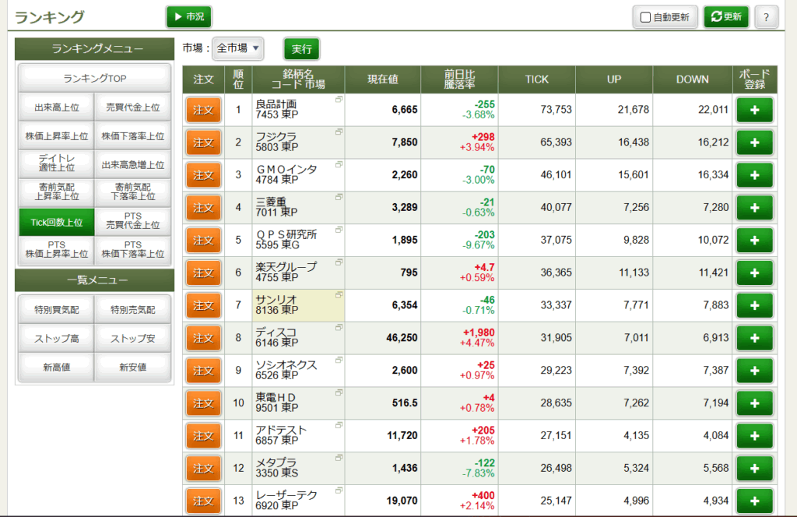
Task: Open 良品計画 popup window icon
Action: click(339, 99)
